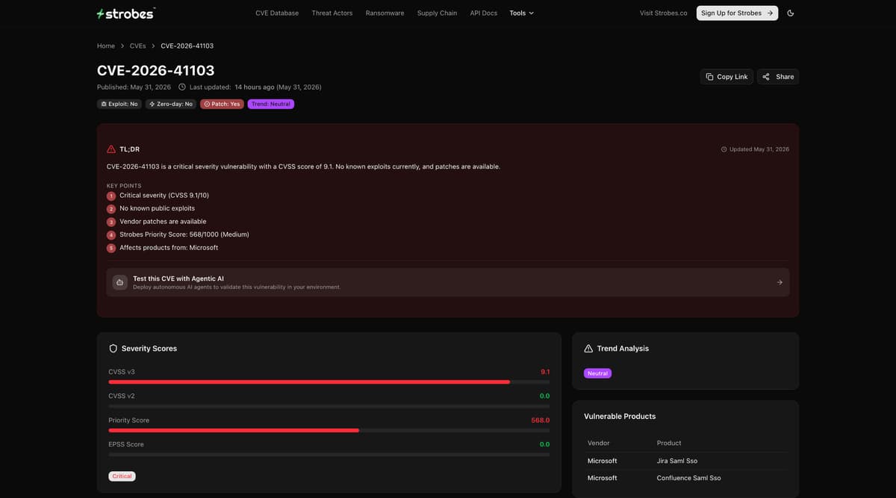Click Published: May 31, 2026 text
896x498 pixels.
(x=134, y=87)
